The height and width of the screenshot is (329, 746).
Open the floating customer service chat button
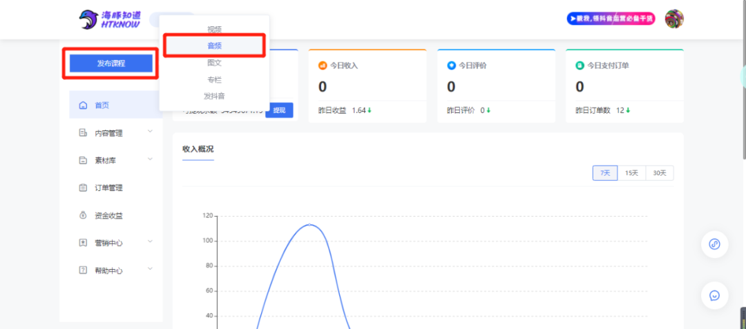(x=715, y=295)
